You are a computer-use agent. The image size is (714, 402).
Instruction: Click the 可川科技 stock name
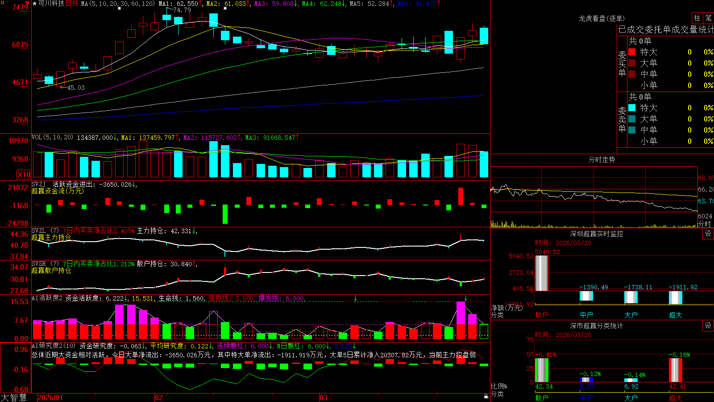tap(51, 4)
